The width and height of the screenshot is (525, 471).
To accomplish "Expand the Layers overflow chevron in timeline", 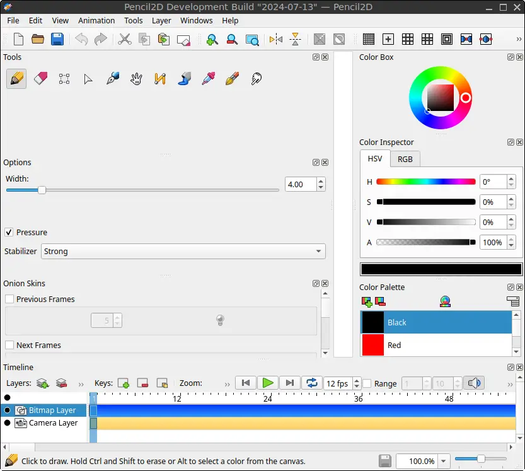I will [x=81, y=384].
